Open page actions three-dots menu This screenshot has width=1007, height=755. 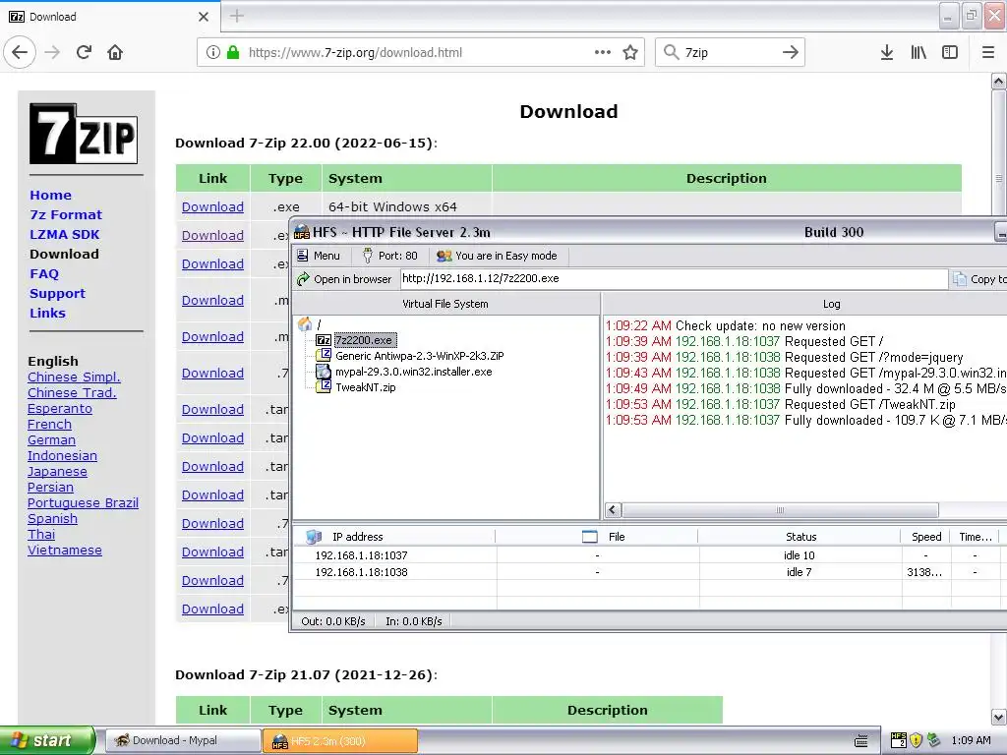click(603, 53)
